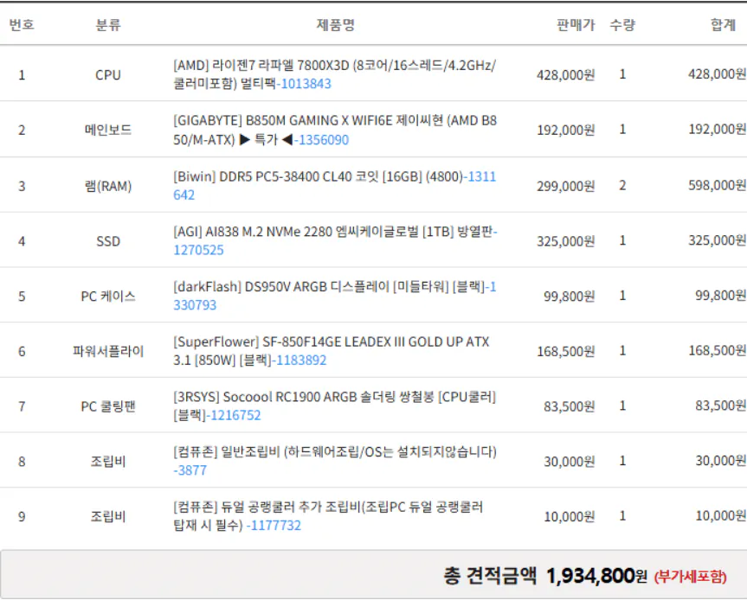Click the 299,000원 RAM unit price
The width and height of the screenshot is (747, 600).
pos(565,186)
